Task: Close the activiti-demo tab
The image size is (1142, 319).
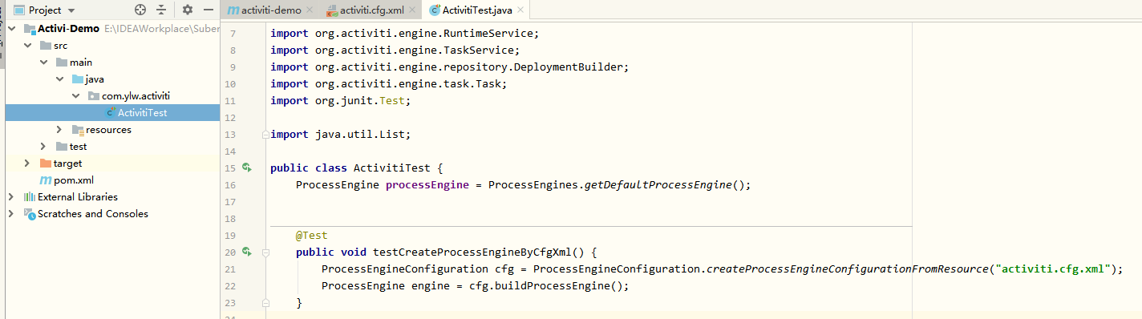Action: [310, 10]
